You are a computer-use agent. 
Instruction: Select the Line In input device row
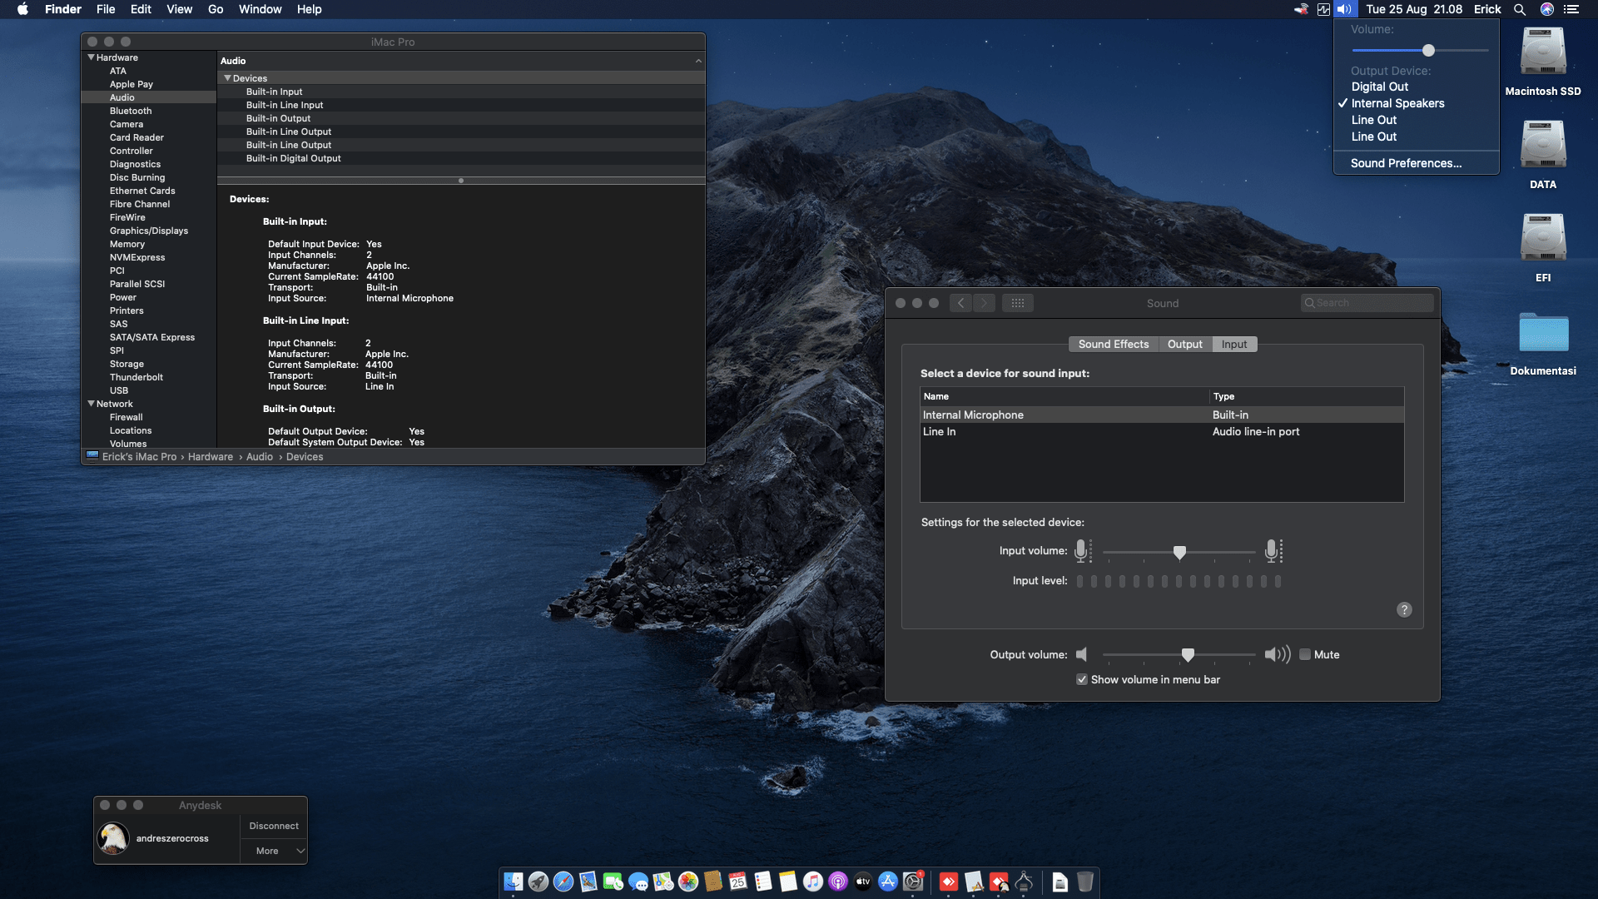(1162, 431)
